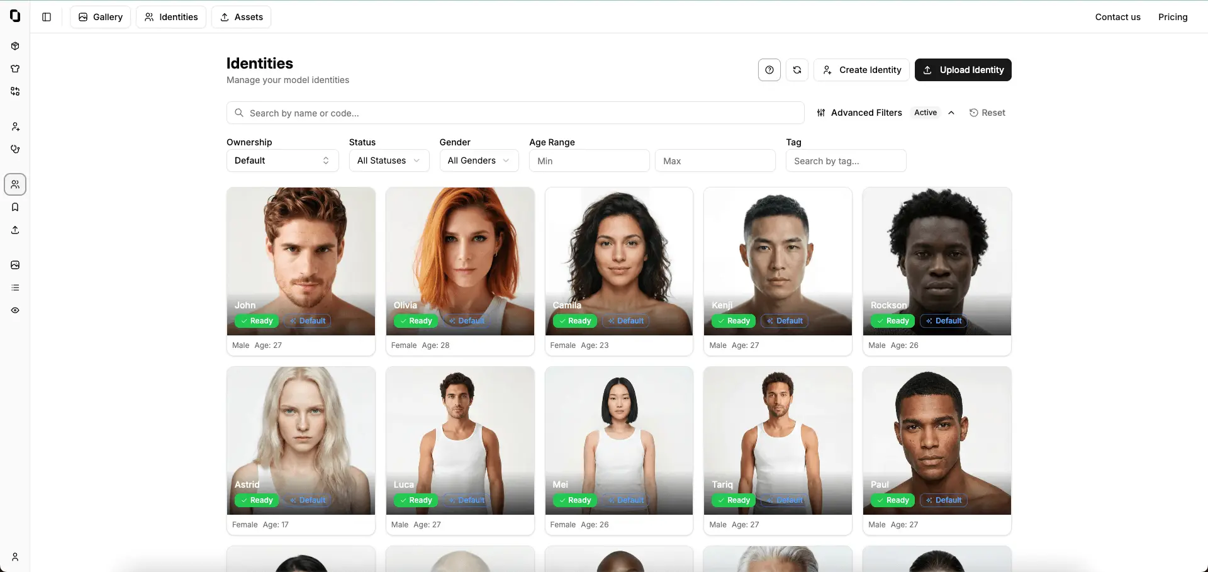Screen dimensions: 1208x572
Task: Focus the Search by tag field
Action: point(846,160)
